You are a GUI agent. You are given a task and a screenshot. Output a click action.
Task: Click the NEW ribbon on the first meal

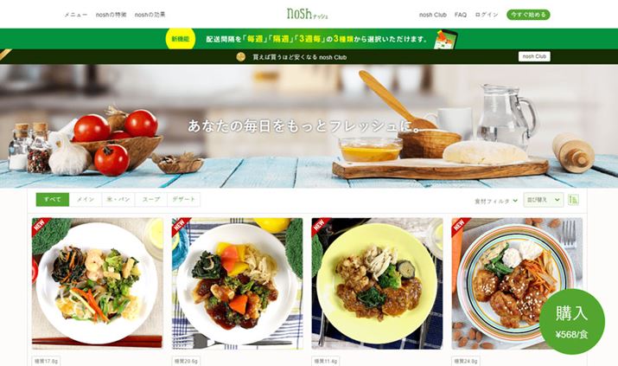(41, 225)
